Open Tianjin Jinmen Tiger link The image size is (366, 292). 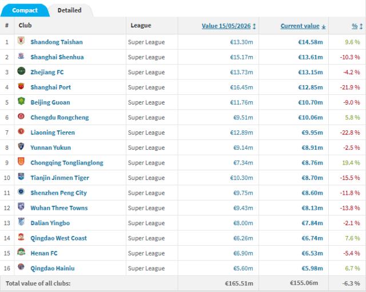(x=60, y=178)
